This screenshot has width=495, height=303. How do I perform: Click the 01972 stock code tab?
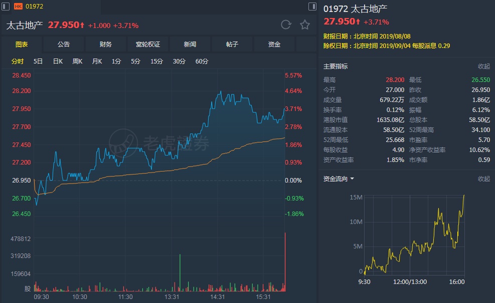pyautogui.click(x=34, y=6)
